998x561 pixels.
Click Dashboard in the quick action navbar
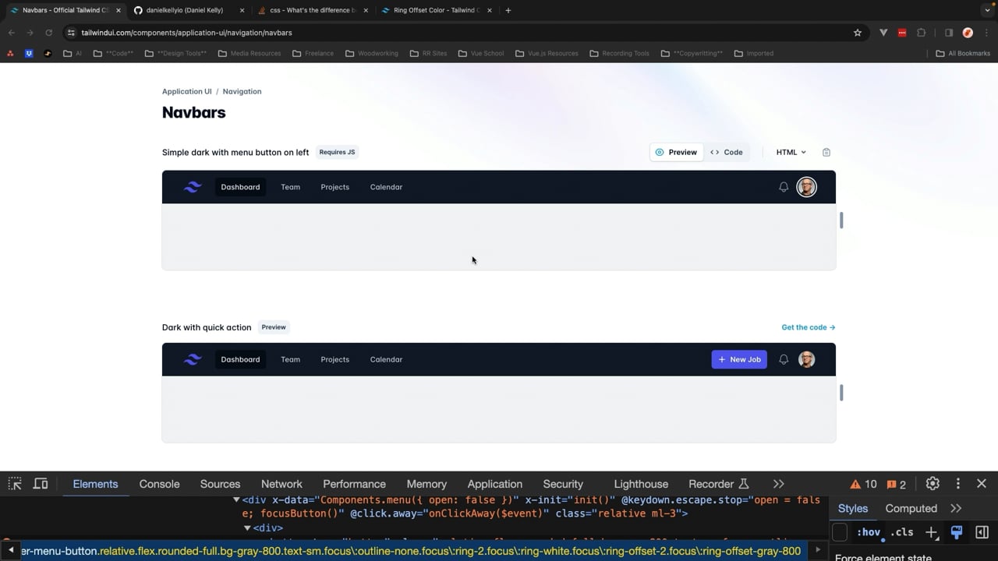tap(240, 359)
